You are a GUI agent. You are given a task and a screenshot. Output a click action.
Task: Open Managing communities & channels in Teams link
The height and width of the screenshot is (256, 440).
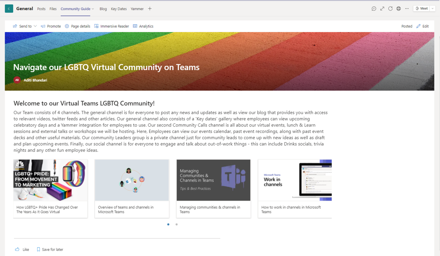(x=210, y=210)
